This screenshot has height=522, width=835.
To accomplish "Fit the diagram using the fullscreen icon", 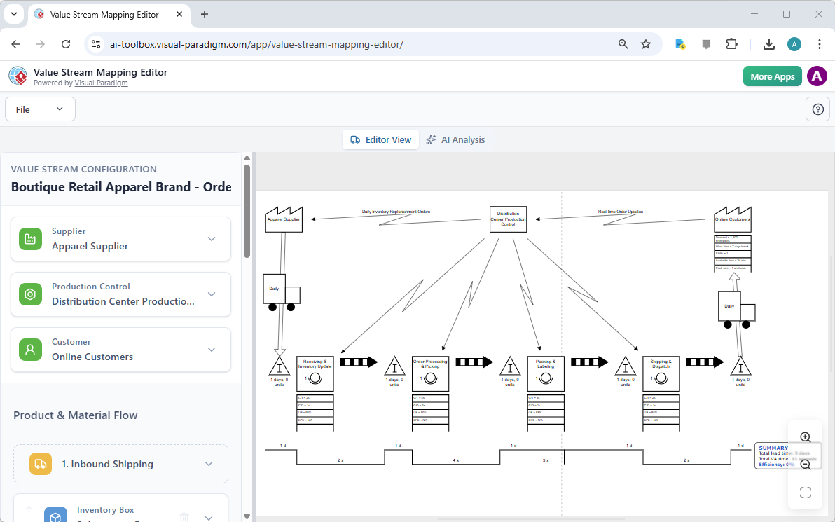I will point(805,492).
